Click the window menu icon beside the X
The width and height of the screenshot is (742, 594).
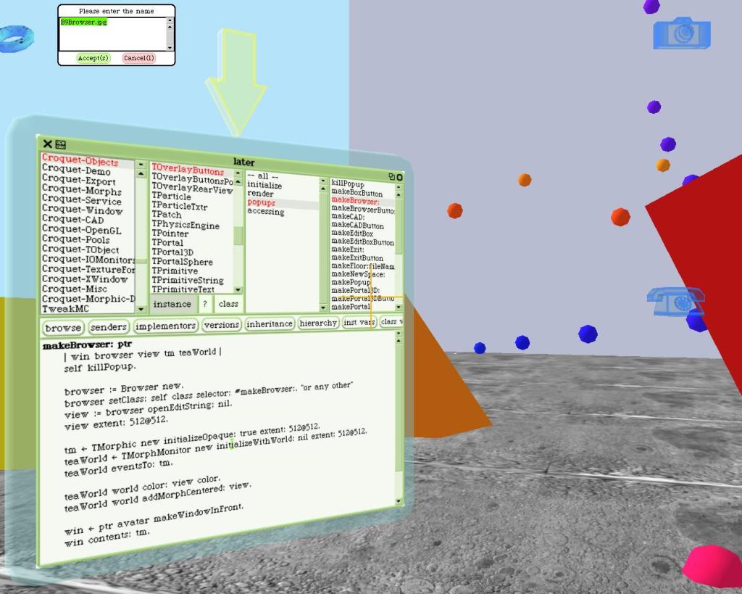click(x=61, y=144)
